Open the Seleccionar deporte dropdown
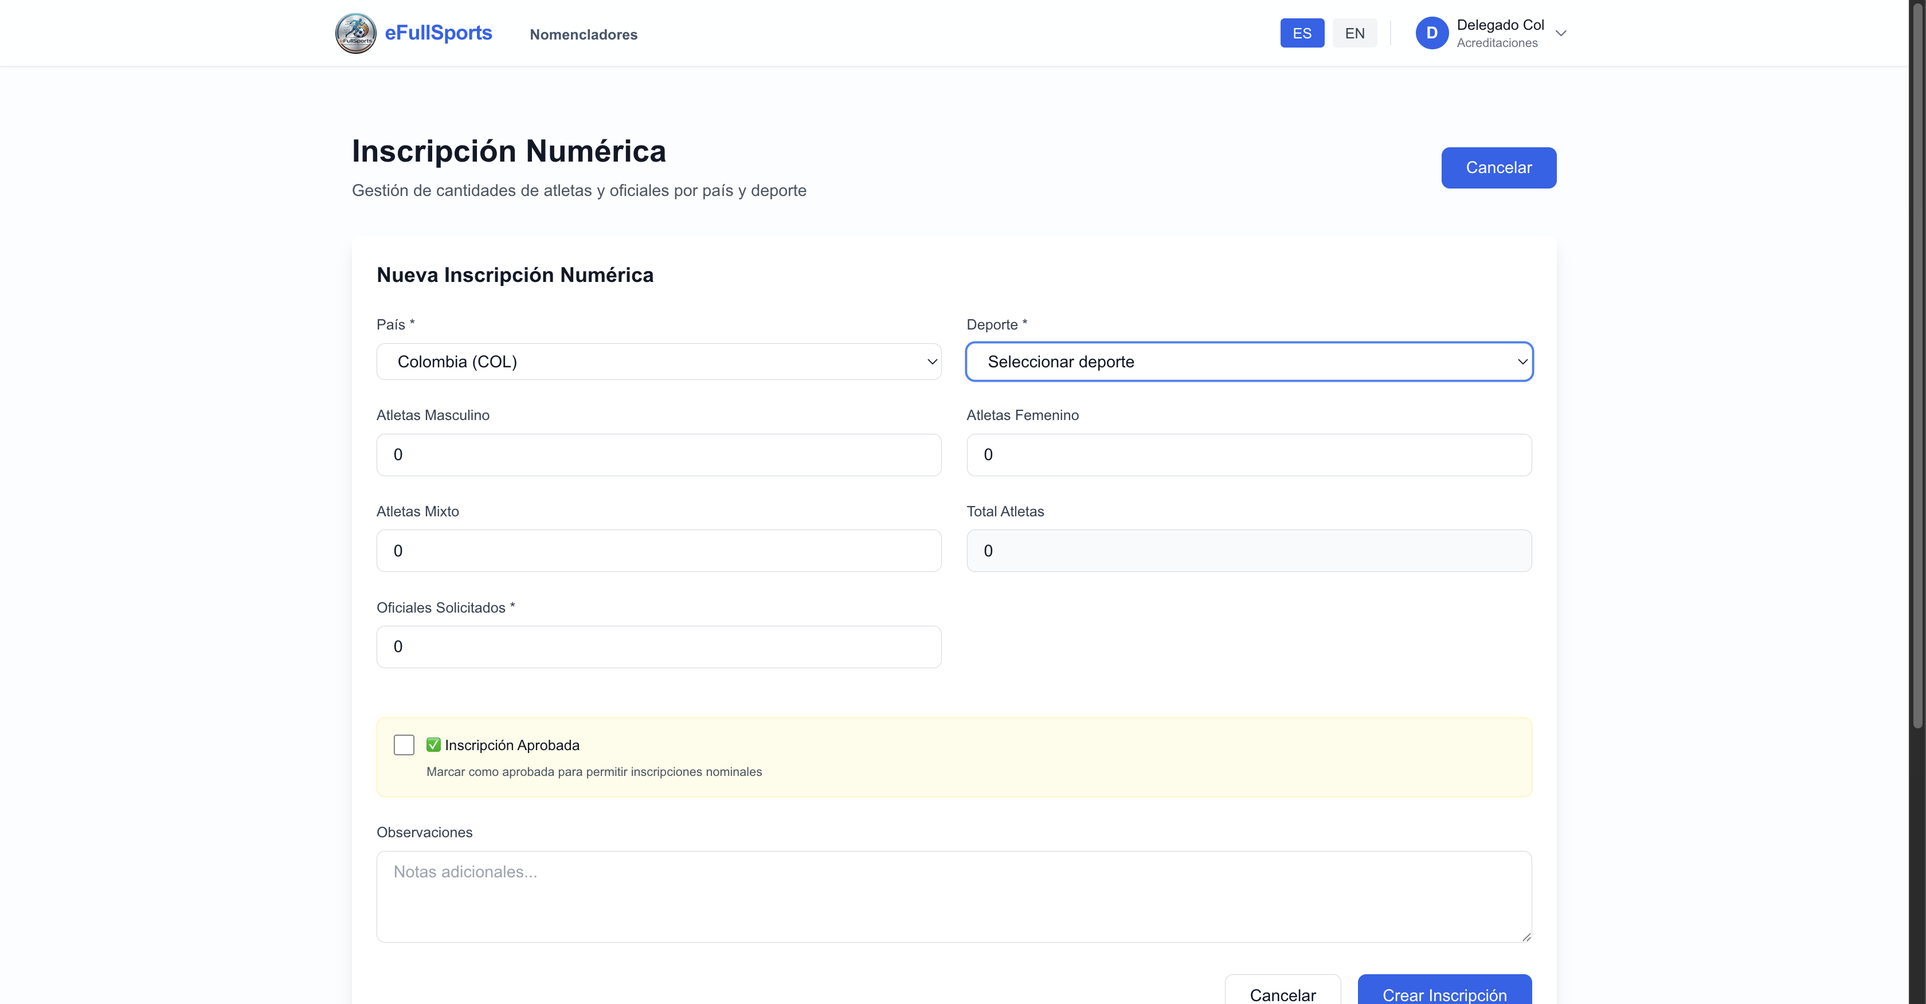This screenshot has width=1926, height=1004. click(x=1248, y=362)
